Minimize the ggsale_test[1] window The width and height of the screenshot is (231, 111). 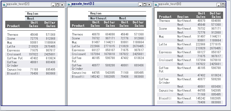(140, 4)
